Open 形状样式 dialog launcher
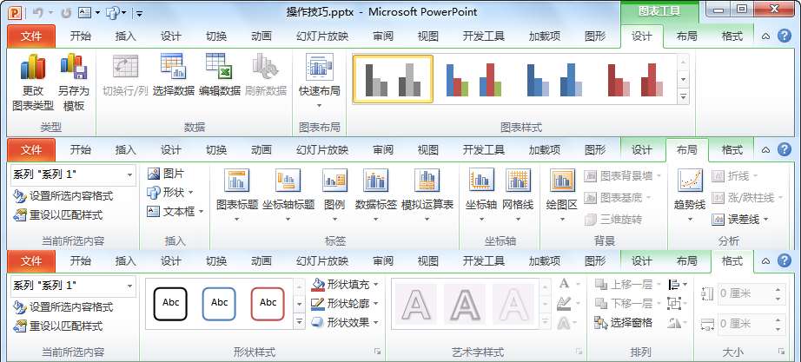 point(378,352)
